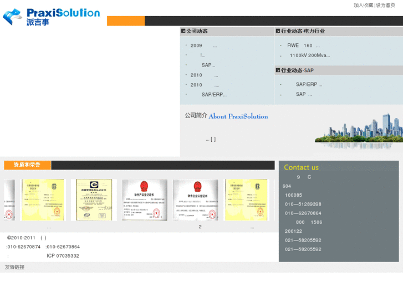Click phone number 010—51289398

click(303, 204)
